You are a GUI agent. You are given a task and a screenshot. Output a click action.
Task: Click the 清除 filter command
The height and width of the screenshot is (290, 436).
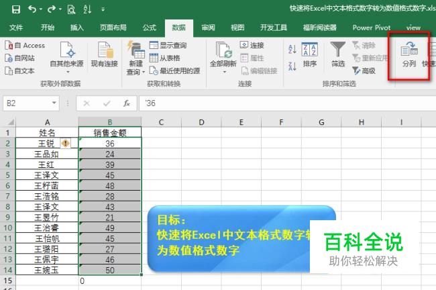coord(364,45)
